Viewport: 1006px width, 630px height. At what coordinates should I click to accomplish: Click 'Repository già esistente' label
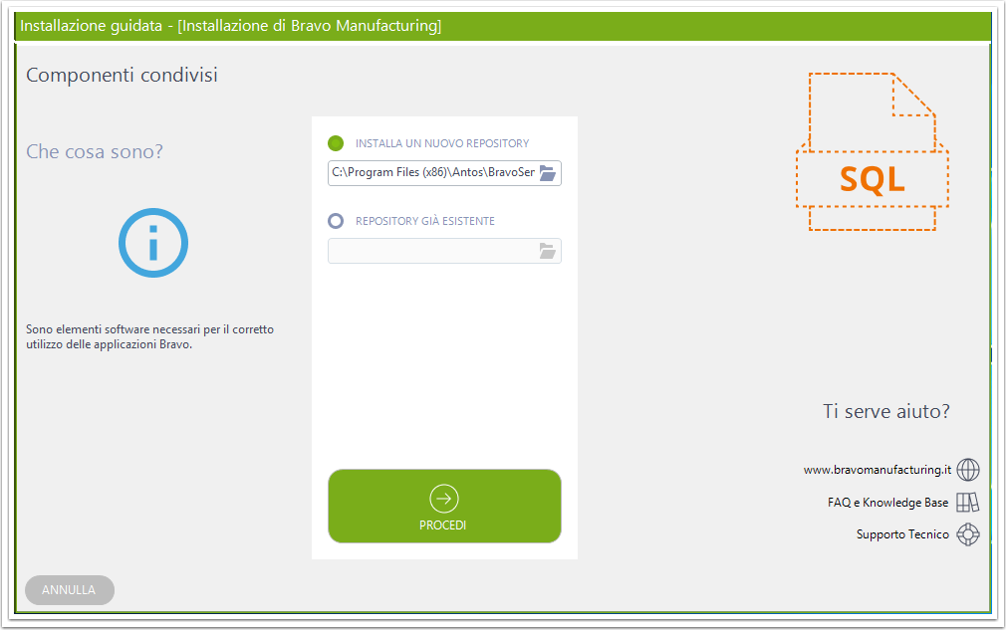click(425, 221)
